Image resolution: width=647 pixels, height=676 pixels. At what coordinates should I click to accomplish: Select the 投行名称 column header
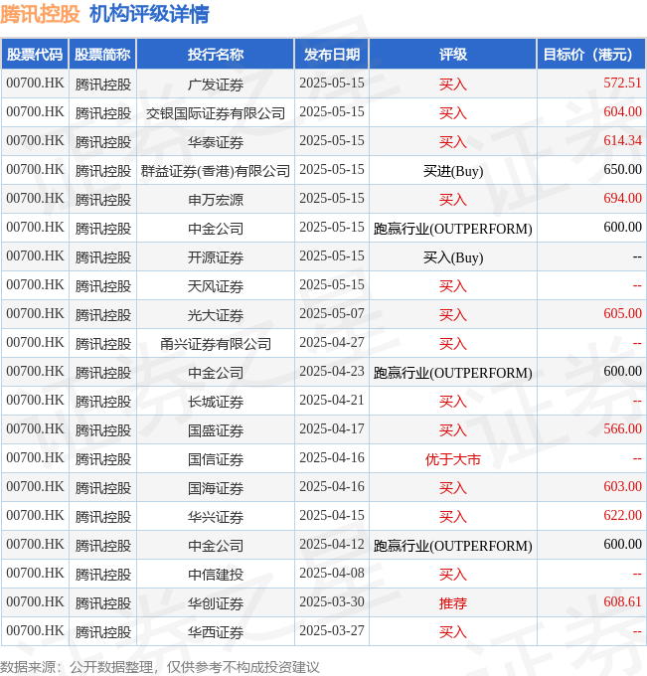pyautogui.click(x=216, y=55)
